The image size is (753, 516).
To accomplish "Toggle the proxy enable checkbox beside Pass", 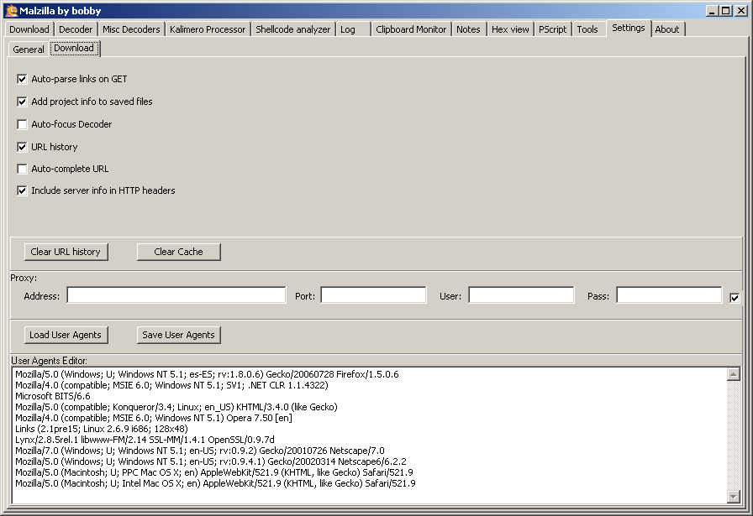I will point(735,298).
